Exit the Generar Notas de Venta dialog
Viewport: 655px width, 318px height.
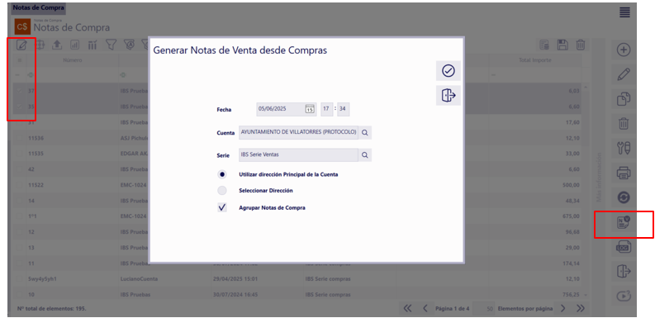click(449, 95)
